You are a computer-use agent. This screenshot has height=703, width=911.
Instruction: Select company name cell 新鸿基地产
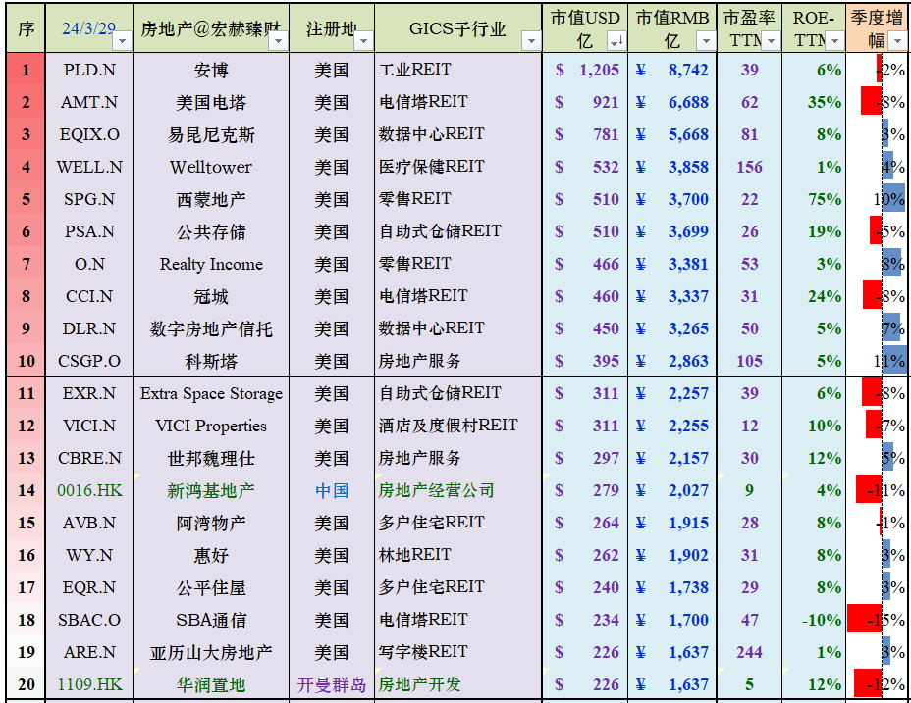(x=211, y=490)
